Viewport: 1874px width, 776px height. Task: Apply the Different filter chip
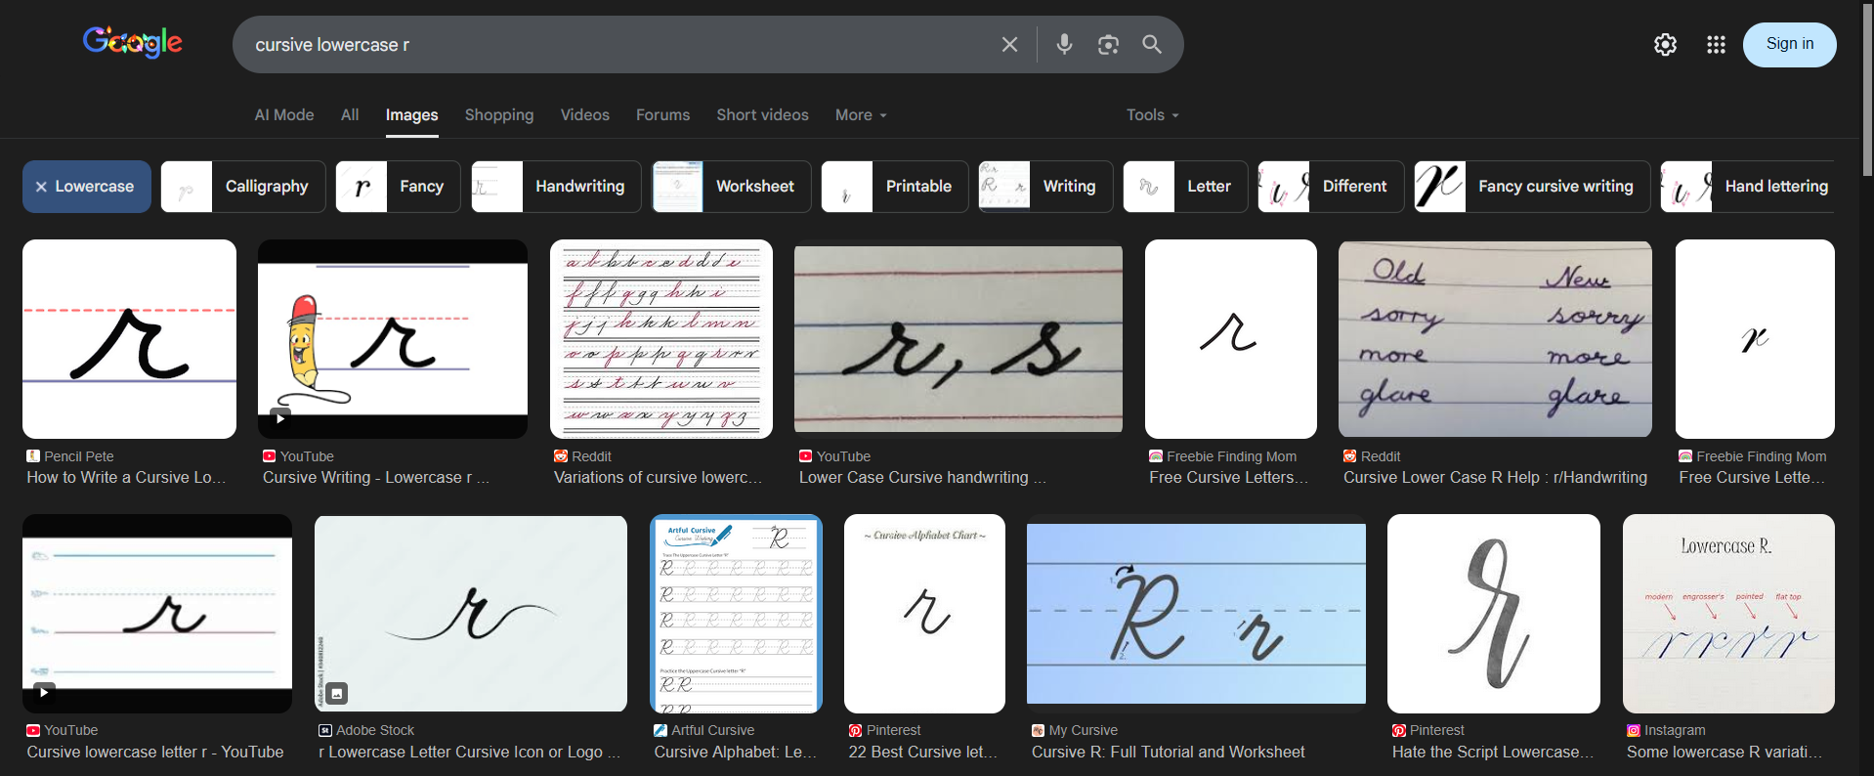coord(1331,187)
